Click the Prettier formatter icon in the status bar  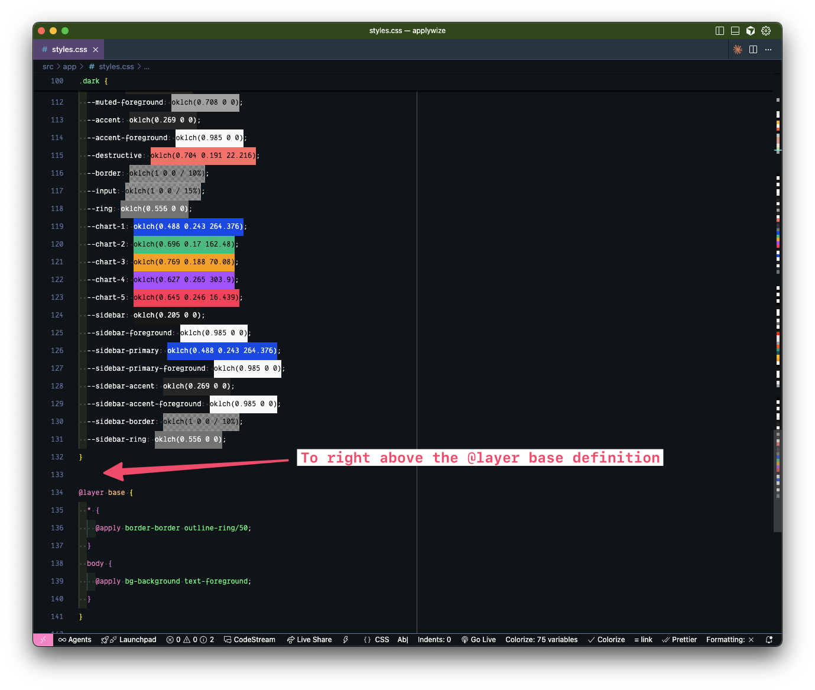[678, 639]
